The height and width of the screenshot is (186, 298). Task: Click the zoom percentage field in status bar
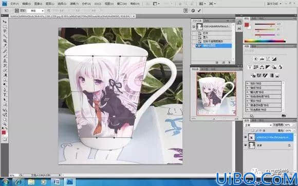point(14,175)
